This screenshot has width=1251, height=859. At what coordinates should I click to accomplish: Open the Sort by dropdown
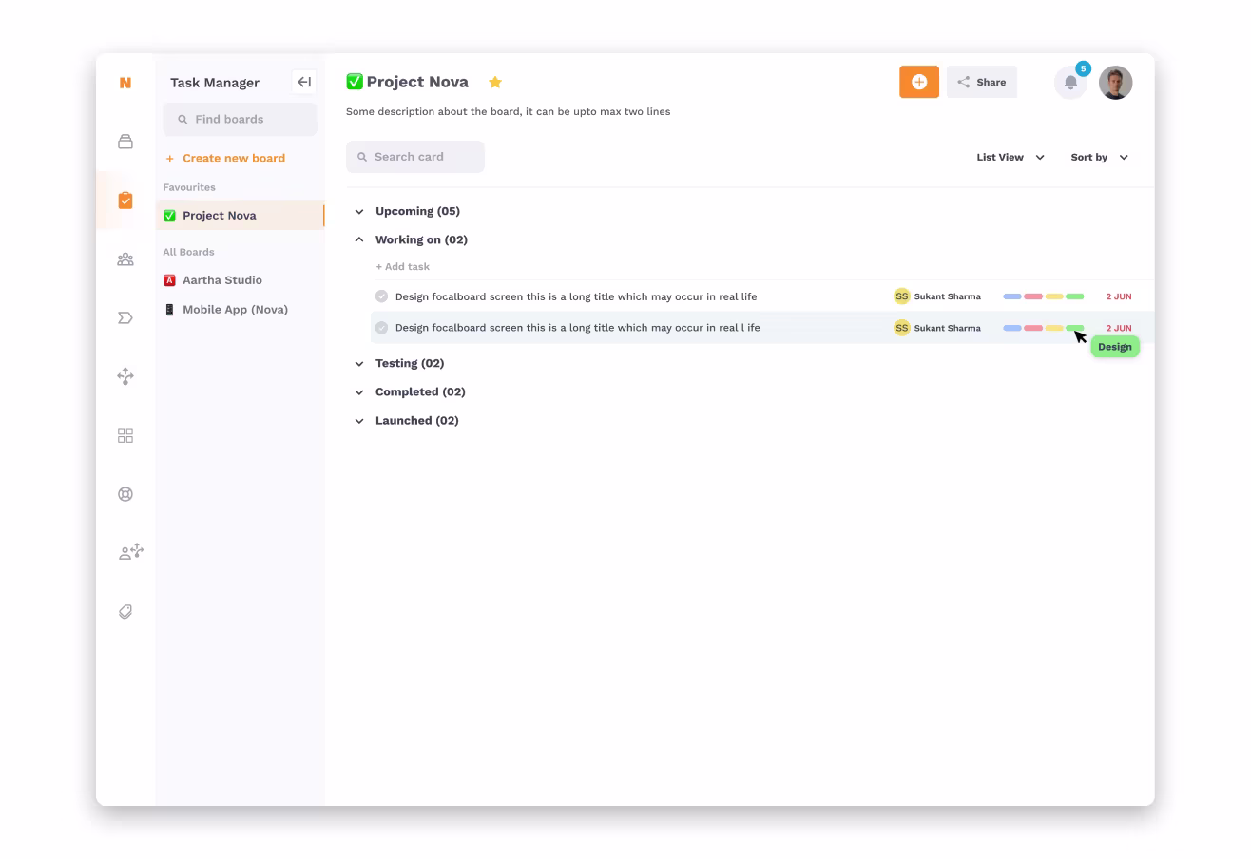click(1099, 157)
